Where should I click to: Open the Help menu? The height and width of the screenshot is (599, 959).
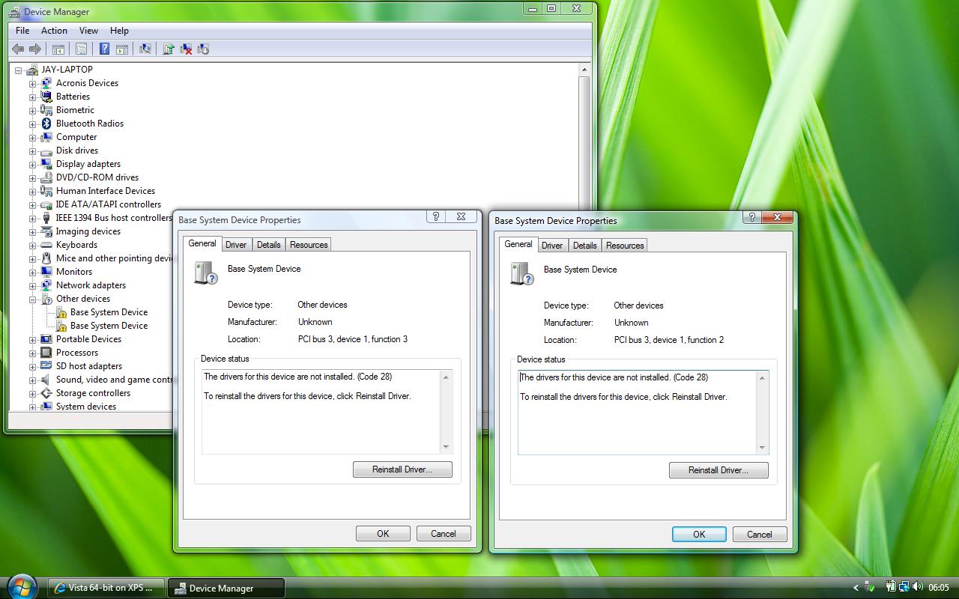click(x=119, y=31)
